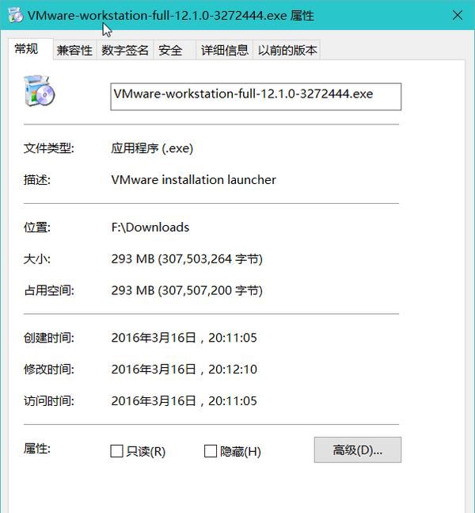Click the title bar file name text
The width and height of the screenshot is (475, 513).
157,15
